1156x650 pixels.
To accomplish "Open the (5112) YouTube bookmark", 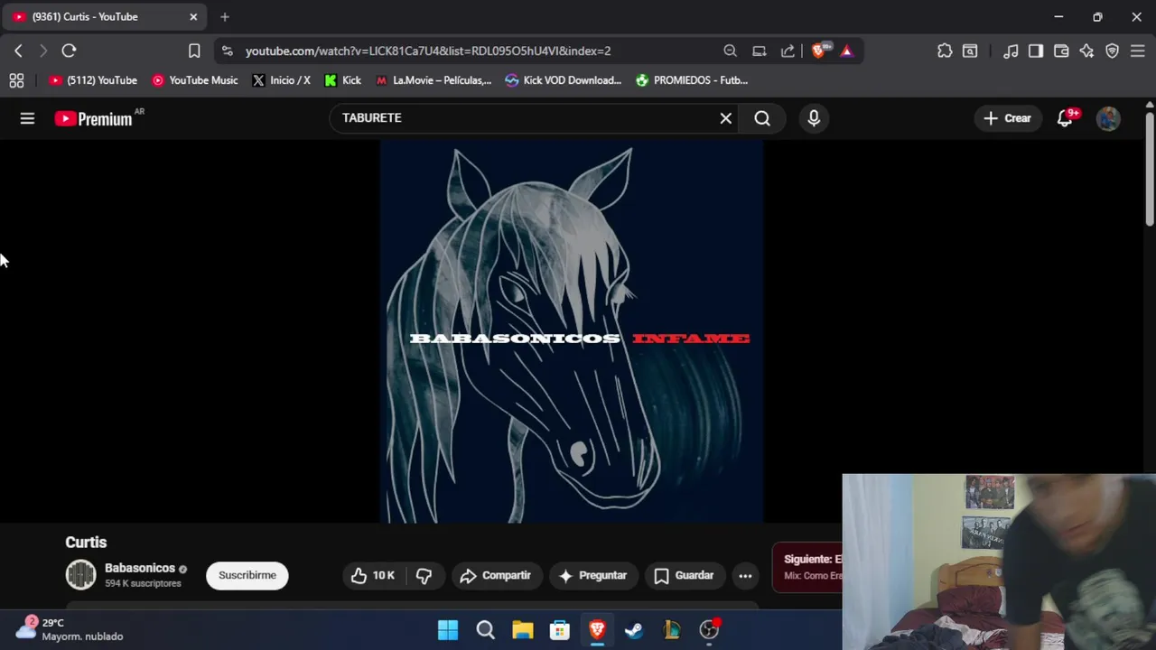I will [93, 80].
